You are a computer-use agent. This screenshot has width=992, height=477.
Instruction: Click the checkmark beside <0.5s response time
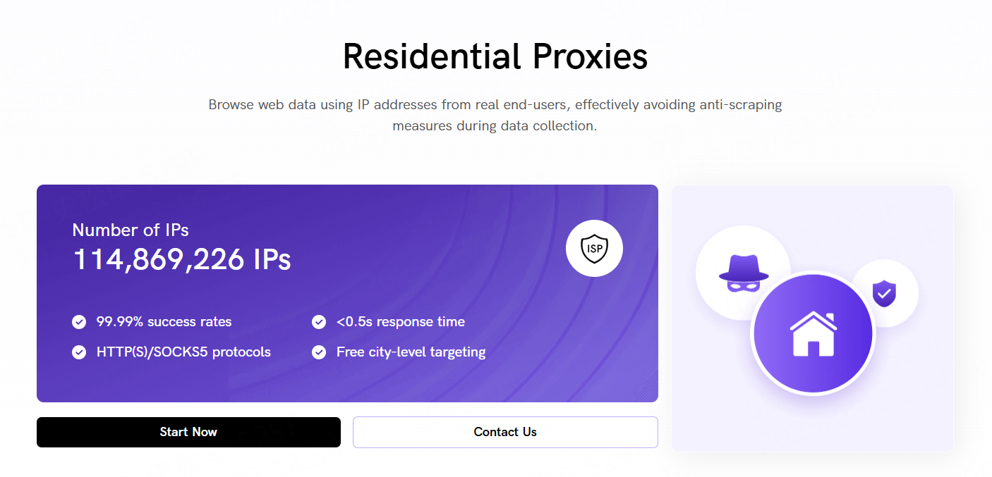click(x=319, y=322)
